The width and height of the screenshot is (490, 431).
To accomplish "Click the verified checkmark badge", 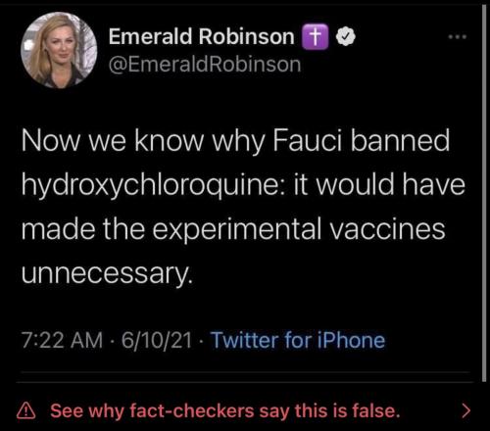I will [346, 36].
